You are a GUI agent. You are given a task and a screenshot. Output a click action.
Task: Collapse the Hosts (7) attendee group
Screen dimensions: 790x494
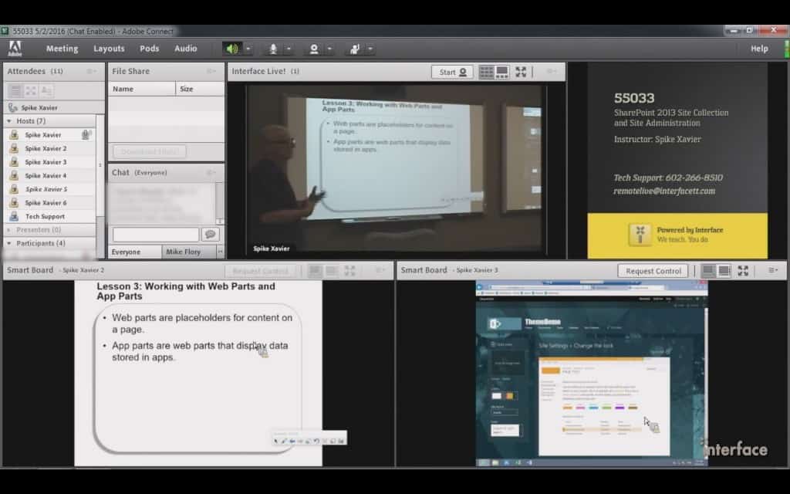(x=8, y=121)
